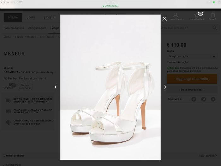Screen dimensions: 221x166
Task: Click the telephone order icon
Action: [8, 122]
